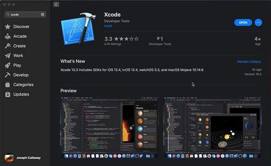Viewport: 271px width, 166px height.
Task: Open the Version History link
Action: click(x=249, y=61)
